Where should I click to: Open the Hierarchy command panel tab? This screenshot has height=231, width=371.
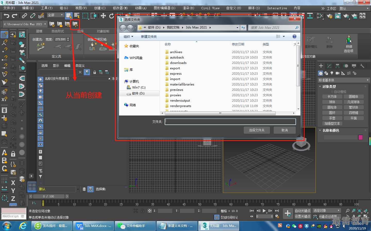pos(338,66)
